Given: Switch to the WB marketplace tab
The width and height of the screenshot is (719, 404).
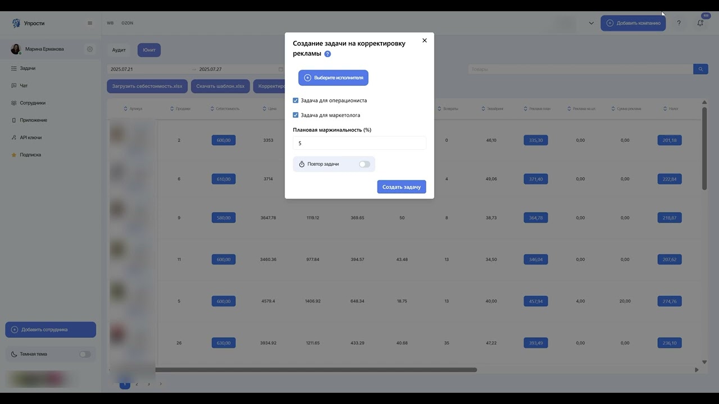Looking at the screenshot, I should [x=110, y=23].
